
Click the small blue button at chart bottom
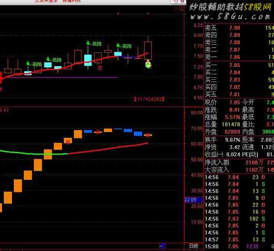162,246
